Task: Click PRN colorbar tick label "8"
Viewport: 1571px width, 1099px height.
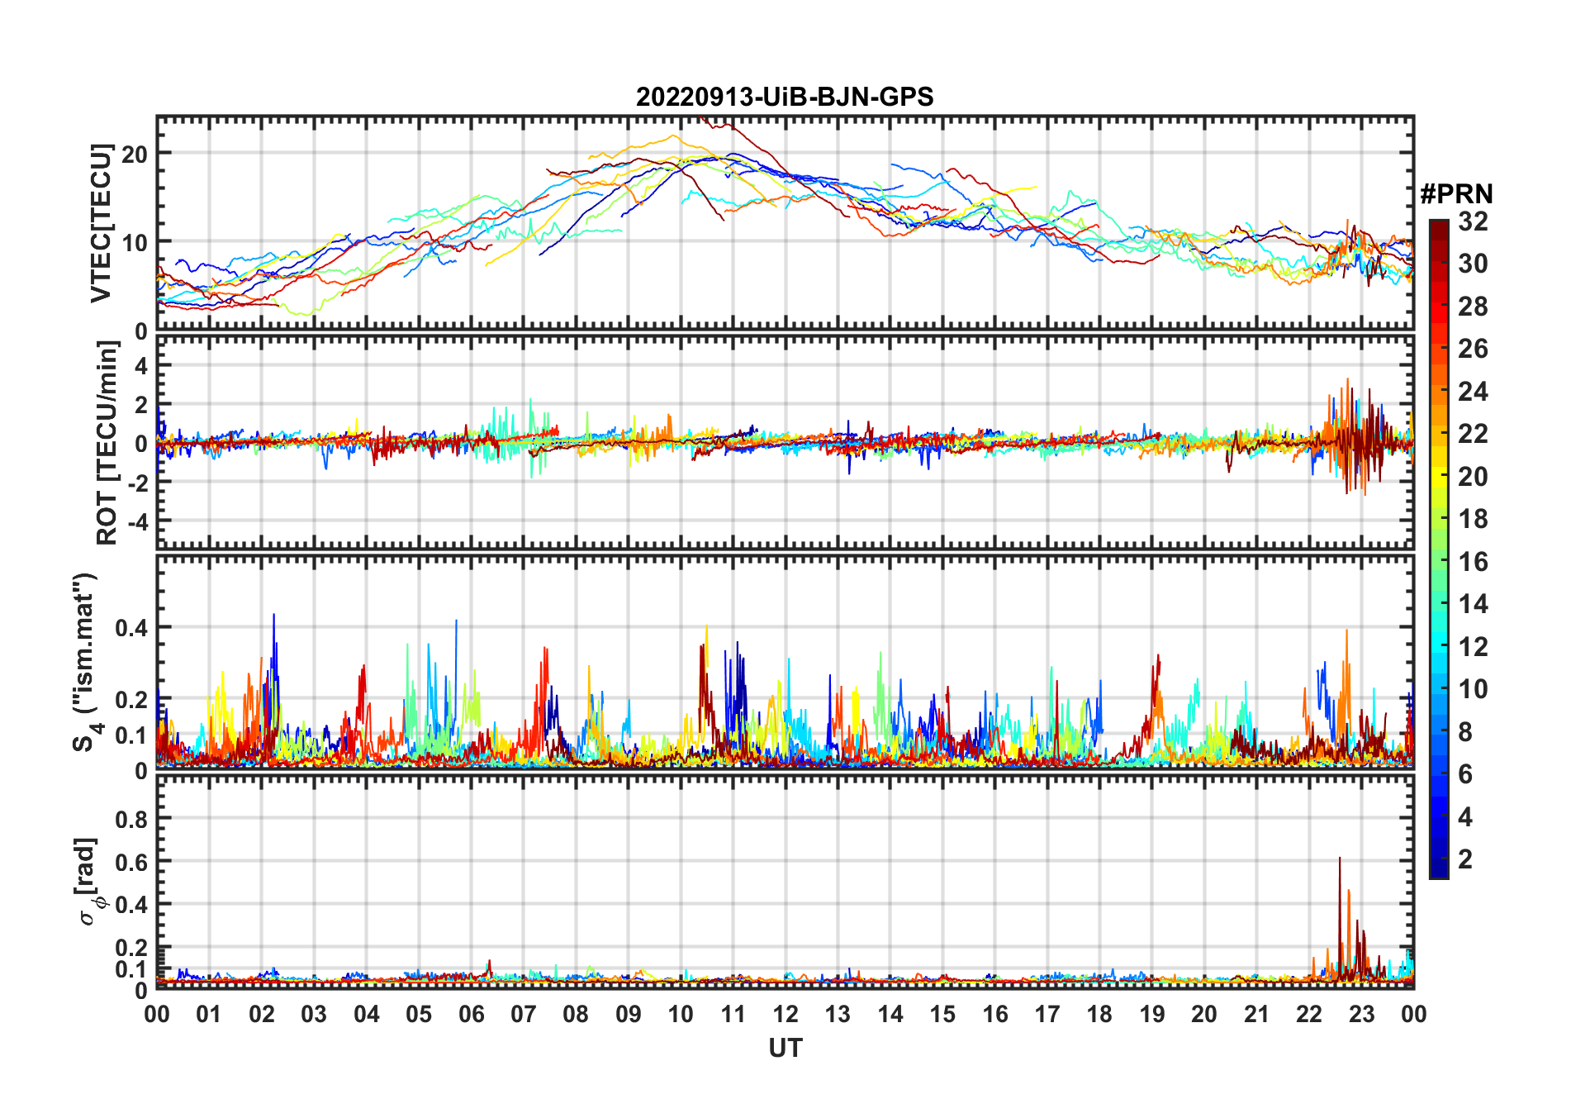Action: (x=1465, y=732)
